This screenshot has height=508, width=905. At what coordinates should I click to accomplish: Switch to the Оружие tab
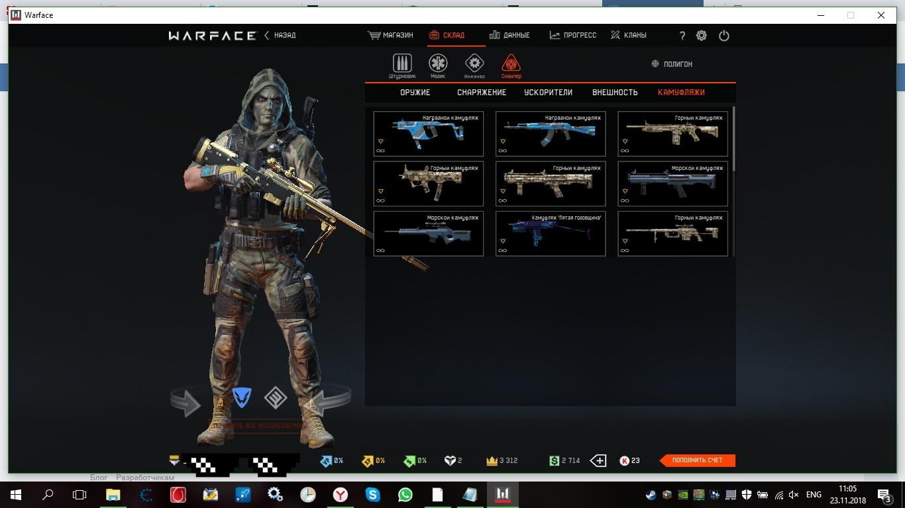415,93
